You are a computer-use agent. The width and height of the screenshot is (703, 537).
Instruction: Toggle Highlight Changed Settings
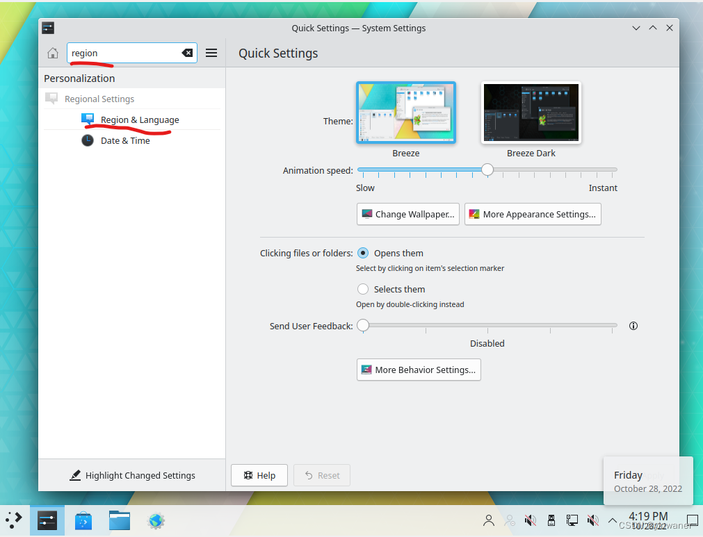[132, 475]
